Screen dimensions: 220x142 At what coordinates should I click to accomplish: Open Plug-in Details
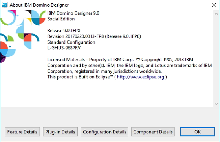(x=60, y=132)
